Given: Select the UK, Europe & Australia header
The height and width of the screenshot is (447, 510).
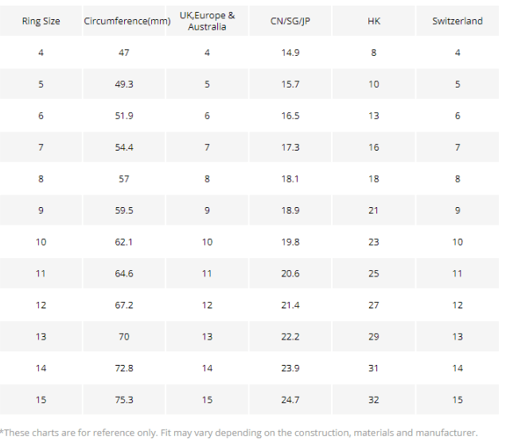Looking at the screenshot, I should (207, 21).
